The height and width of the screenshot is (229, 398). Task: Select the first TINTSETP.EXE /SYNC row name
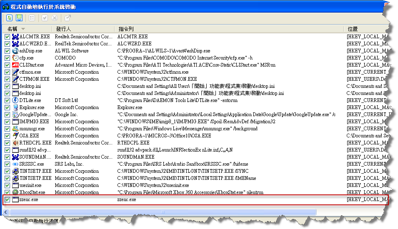point(35,171)
